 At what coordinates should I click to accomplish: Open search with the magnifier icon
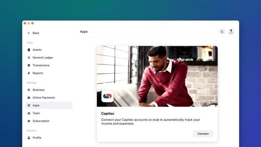pos(222,31)
